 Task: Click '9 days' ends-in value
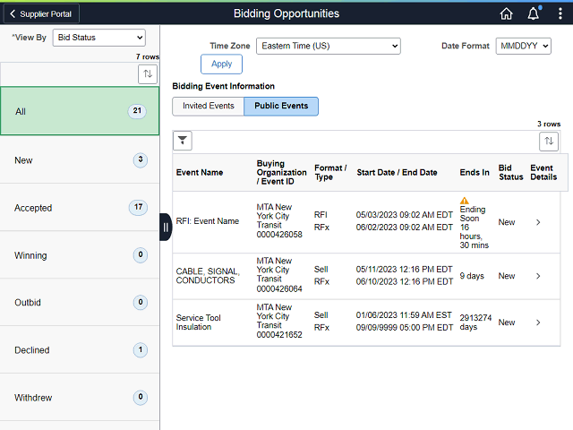[472, 276]
